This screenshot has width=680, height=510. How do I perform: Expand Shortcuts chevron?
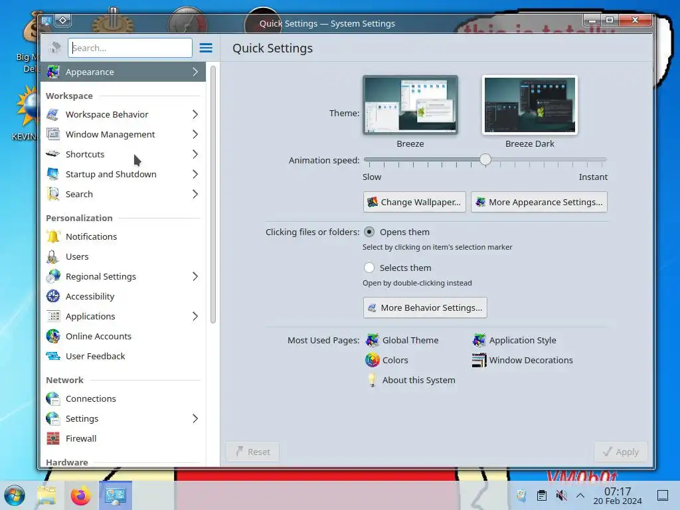195,154
